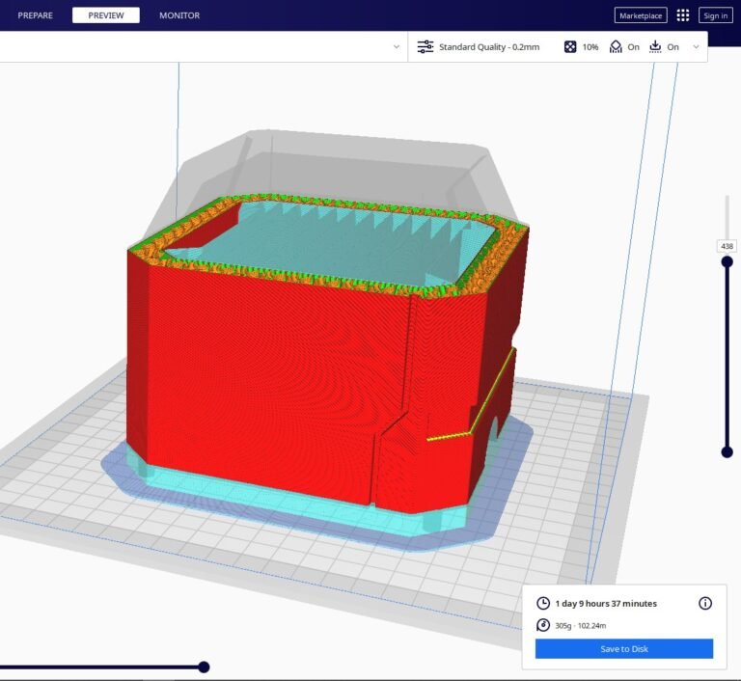Switch to the MONITOR stage
The width and height of the screenshot is (741, 681).
tap(179, 15)
